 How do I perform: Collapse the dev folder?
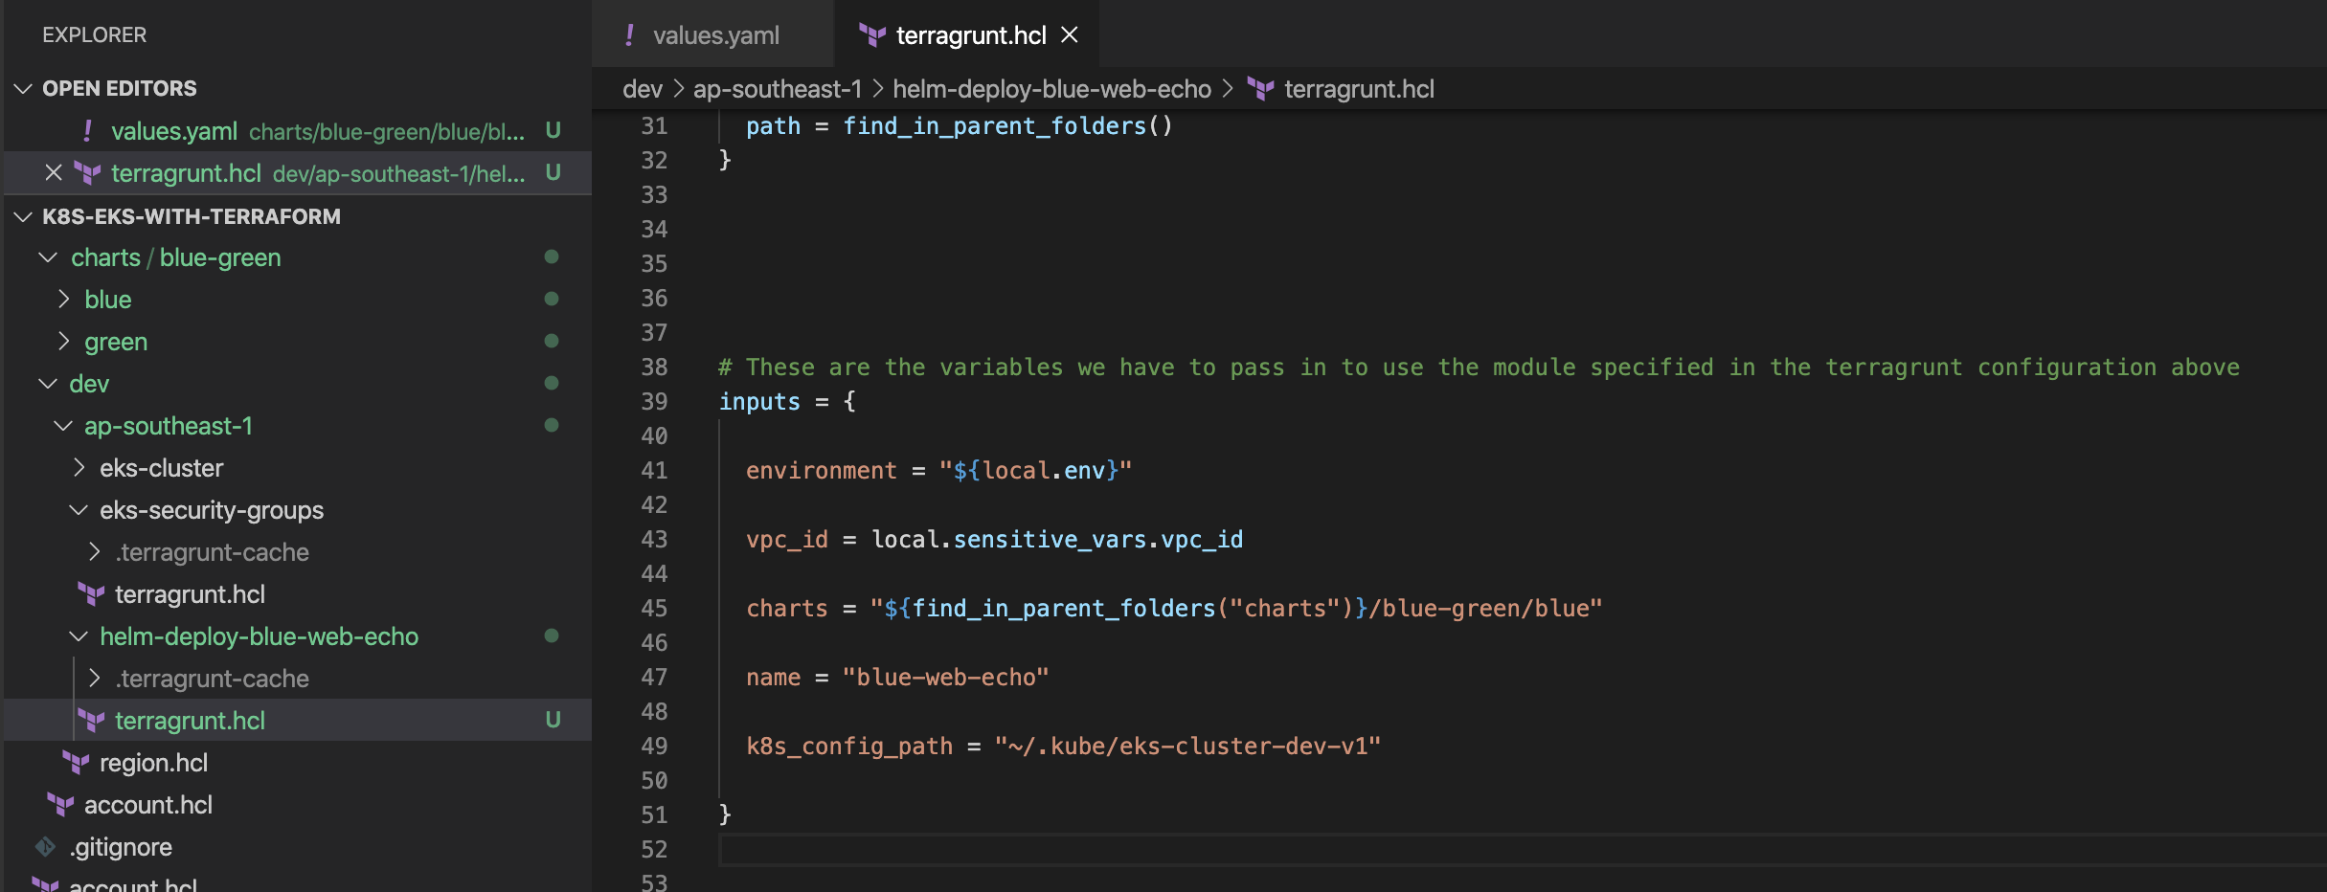[x=48, y=384]
